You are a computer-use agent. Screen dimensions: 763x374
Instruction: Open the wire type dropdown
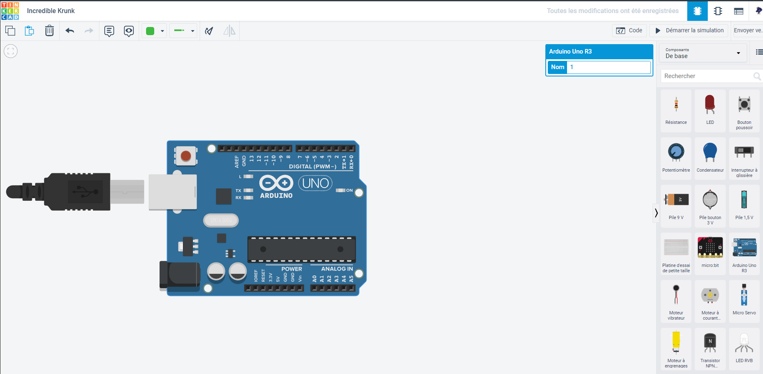click(x=193, y=30)
